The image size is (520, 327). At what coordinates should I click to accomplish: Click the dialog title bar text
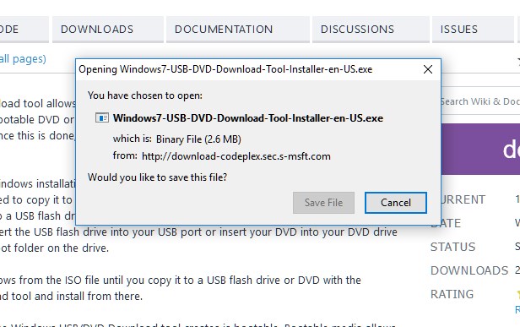(225, 69)
